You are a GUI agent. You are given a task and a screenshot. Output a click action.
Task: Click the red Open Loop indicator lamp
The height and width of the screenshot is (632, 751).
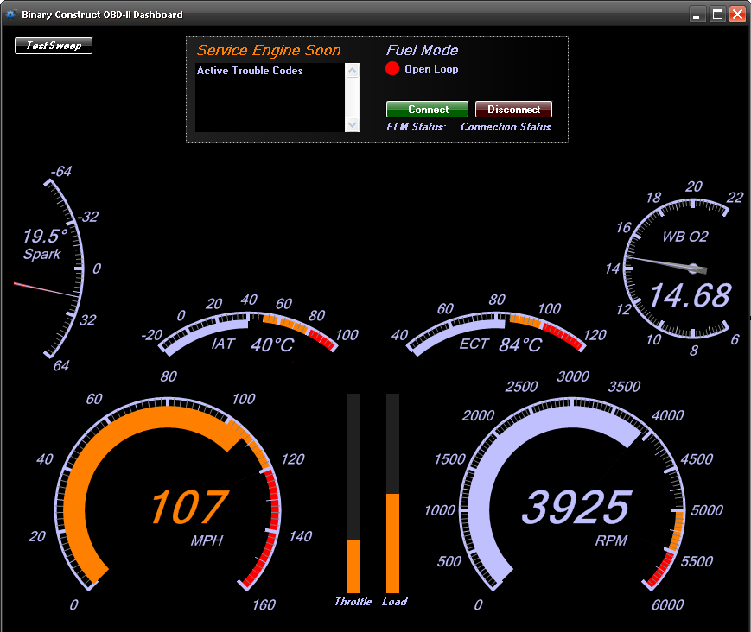[x=392, y=68]
